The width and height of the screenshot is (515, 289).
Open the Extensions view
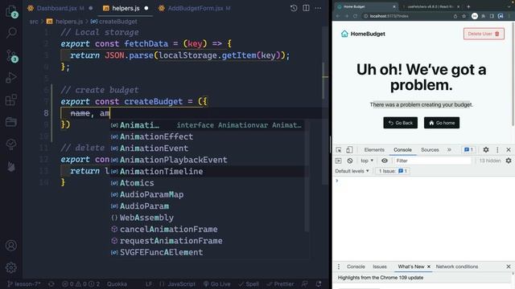[x=11, y=100]
